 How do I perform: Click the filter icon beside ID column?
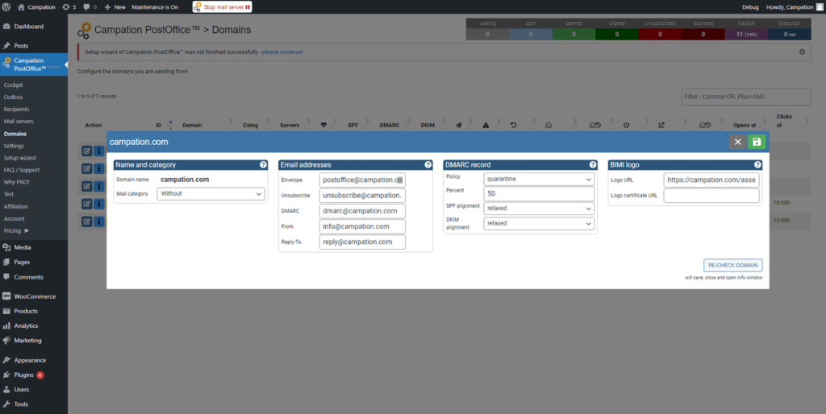(x=170, y=125)
